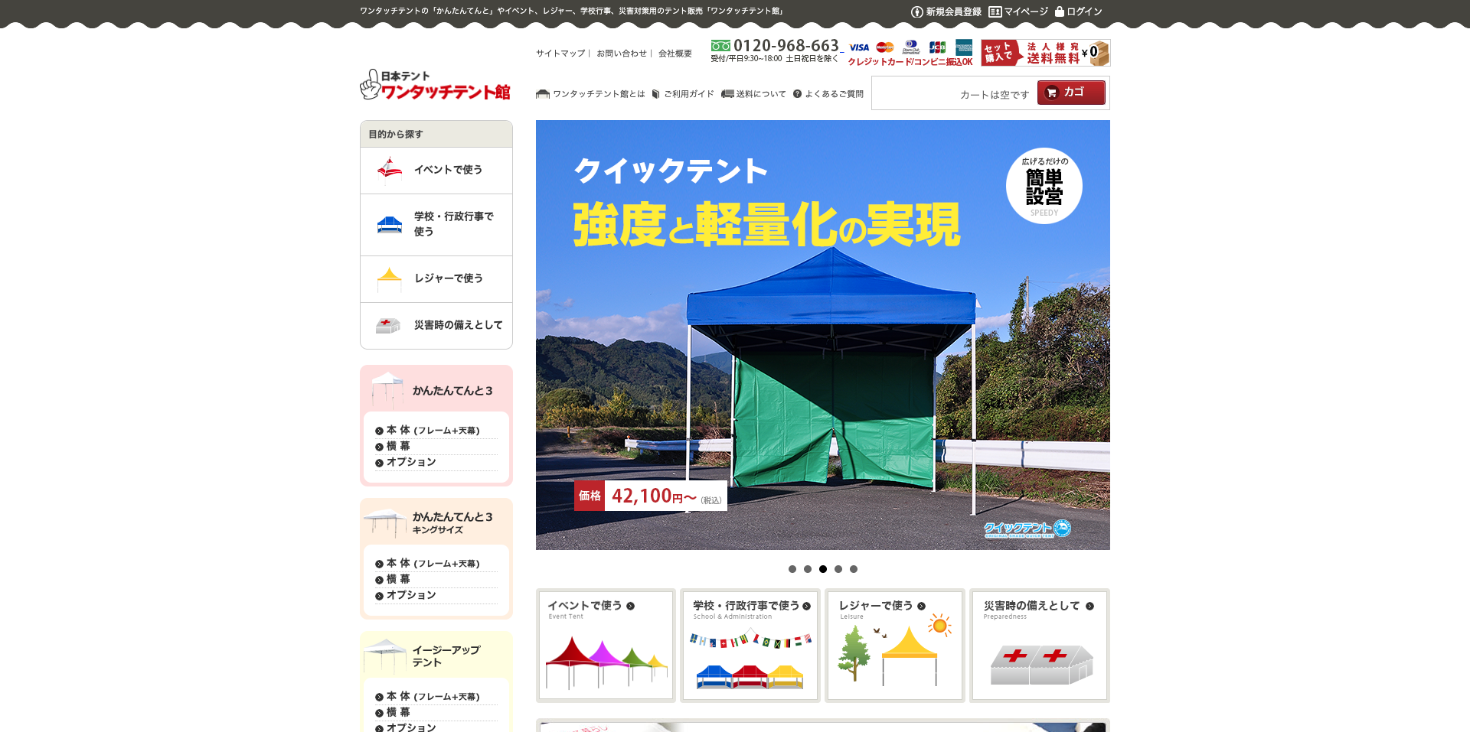Click the login padlock icon

click(1060, 11)
